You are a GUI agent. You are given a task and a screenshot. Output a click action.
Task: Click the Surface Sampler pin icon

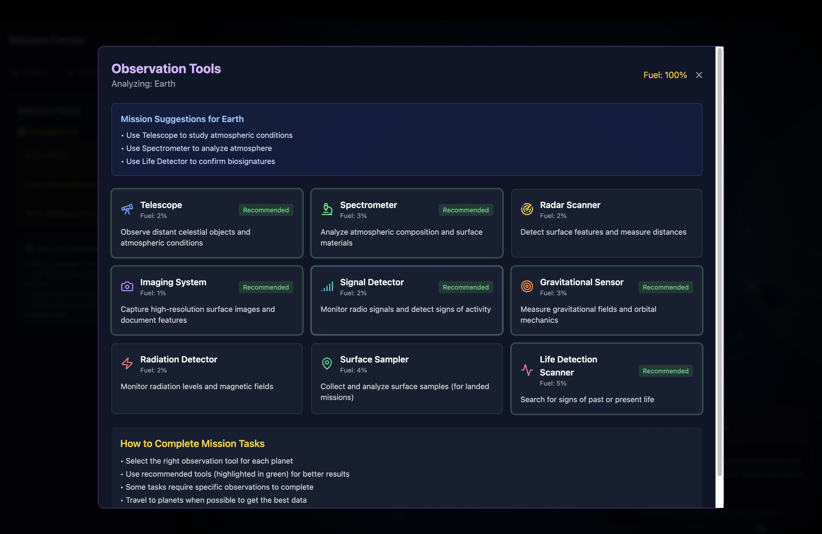[x=327, y=363]
